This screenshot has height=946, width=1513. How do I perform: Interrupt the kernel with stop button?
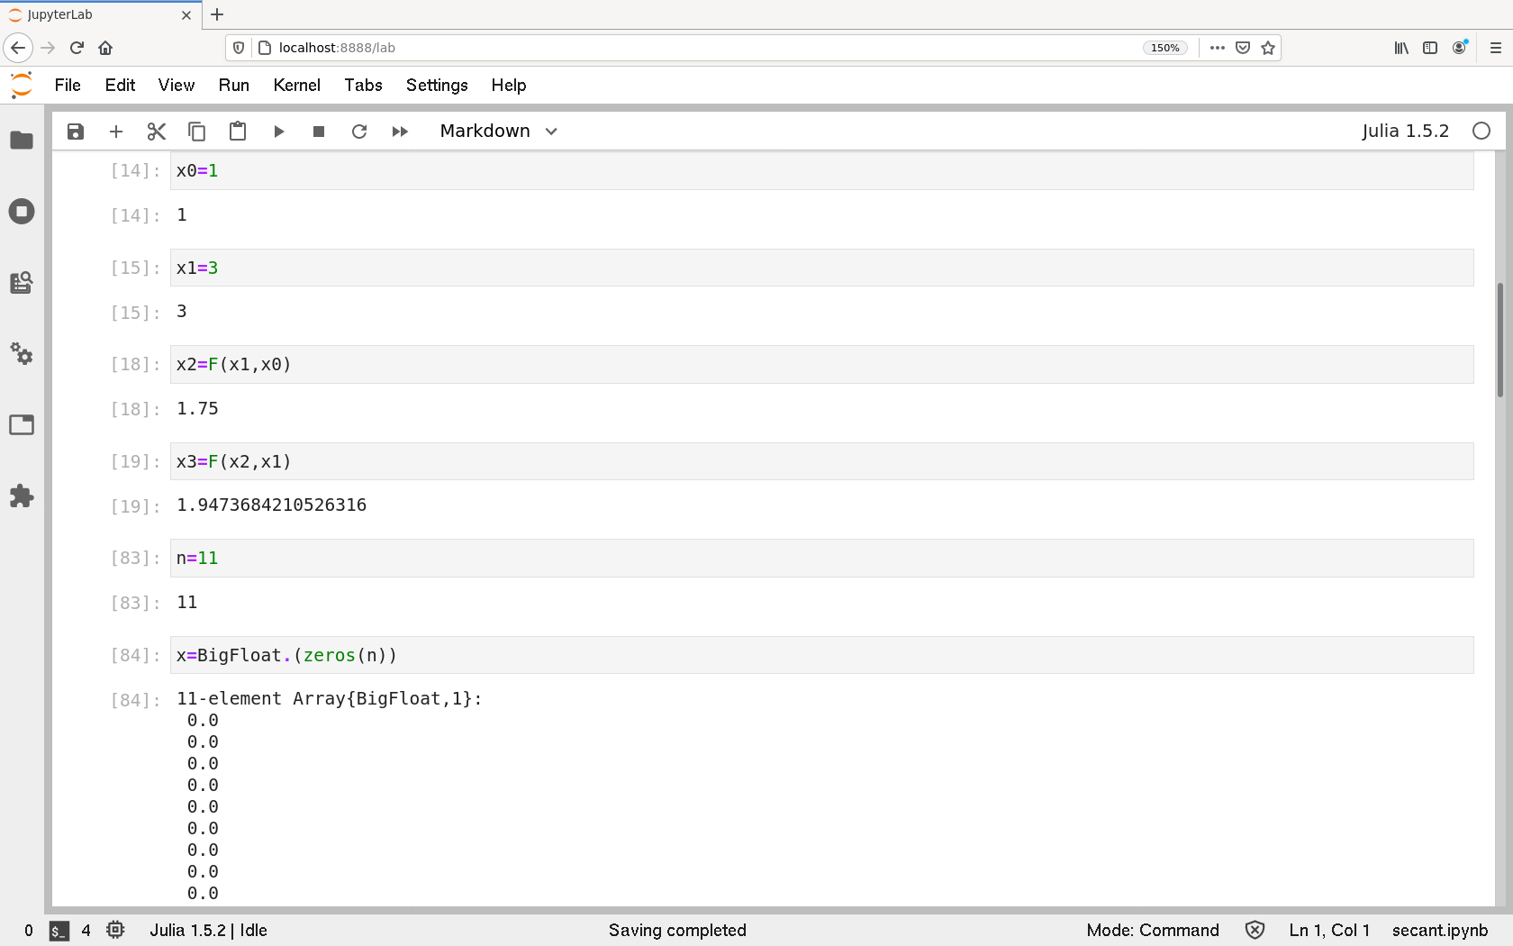[319, 132]
